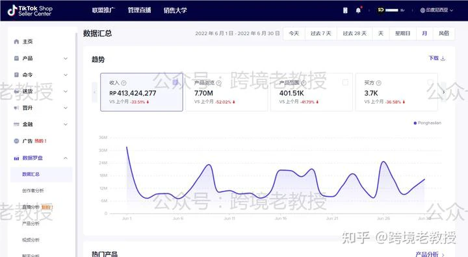The height and width of the screenshot is (257, 468).
Task: Open the 管理直播 top menu
Action: (x=139, y=10)
